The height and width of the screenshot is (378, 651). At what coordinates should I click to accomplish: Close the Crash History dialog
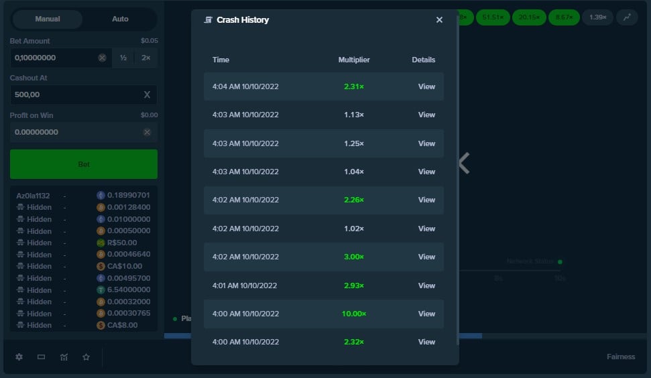tap(439, 20)
